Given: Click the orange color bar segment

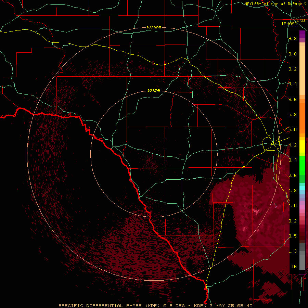Looking at the screenshot, I should click(x=302, y=118).
